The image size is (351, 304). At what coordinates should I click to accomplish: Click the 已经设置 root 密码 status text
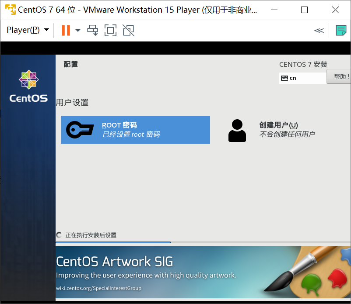(x=131, y=135)
